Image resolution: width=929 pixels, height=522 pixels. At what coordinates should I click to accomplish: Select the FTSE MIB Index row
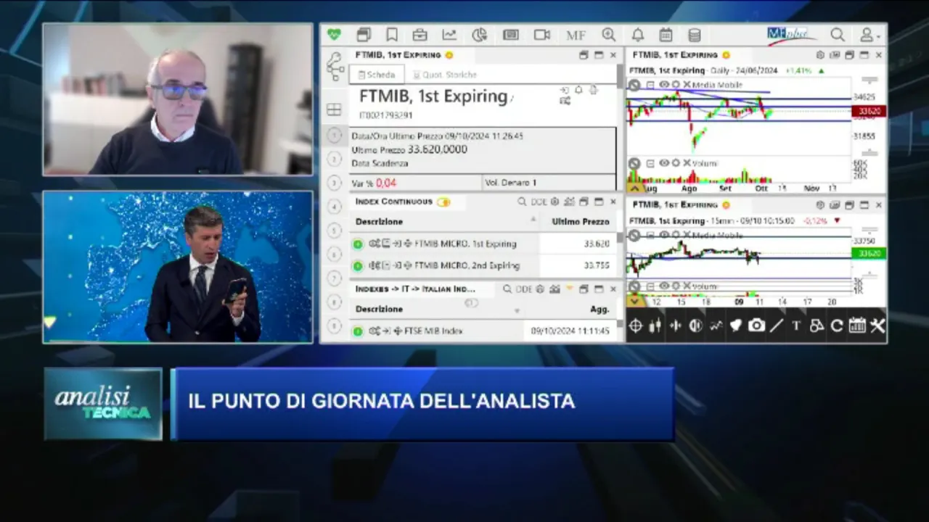point(482,331)
